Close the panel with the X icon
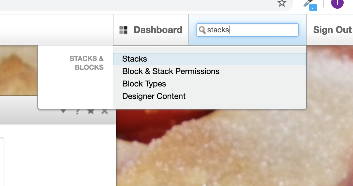Screen dimensions: 353x186 (104, 111)
